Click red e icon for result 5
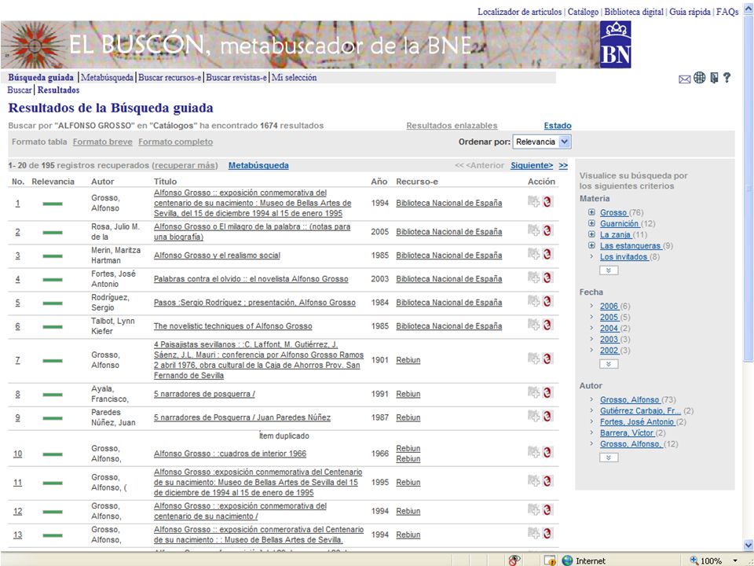 [547, 301]
